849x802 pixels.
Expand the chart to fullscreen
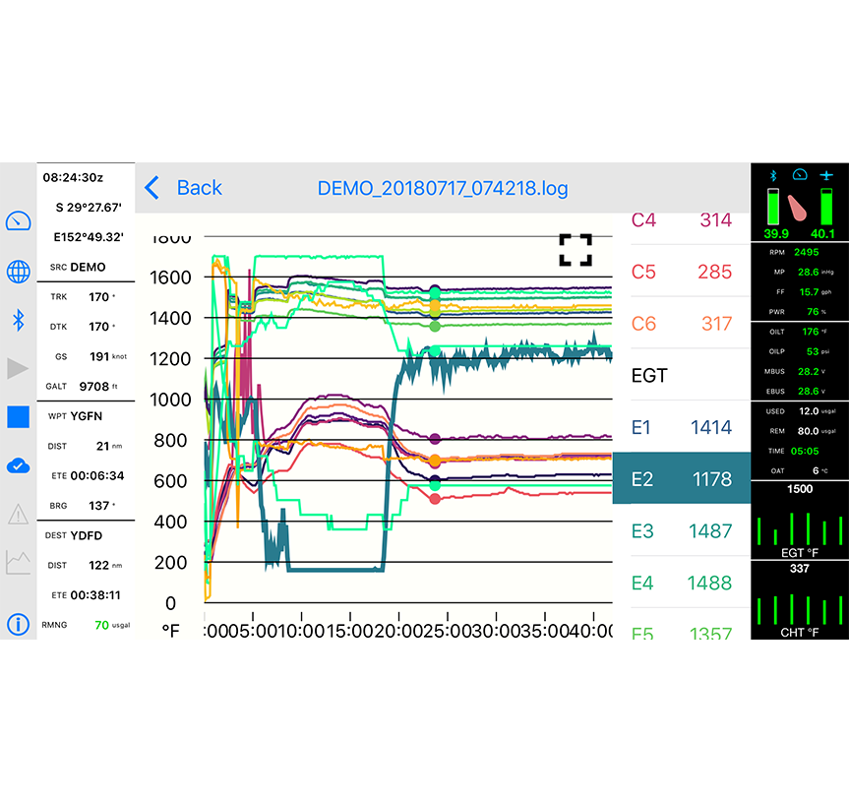click(x=576, y=250)
